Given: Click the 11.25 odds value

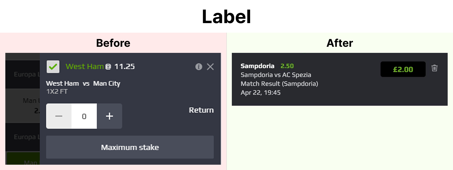Looking at the screenshot, I should pos(124,66).
